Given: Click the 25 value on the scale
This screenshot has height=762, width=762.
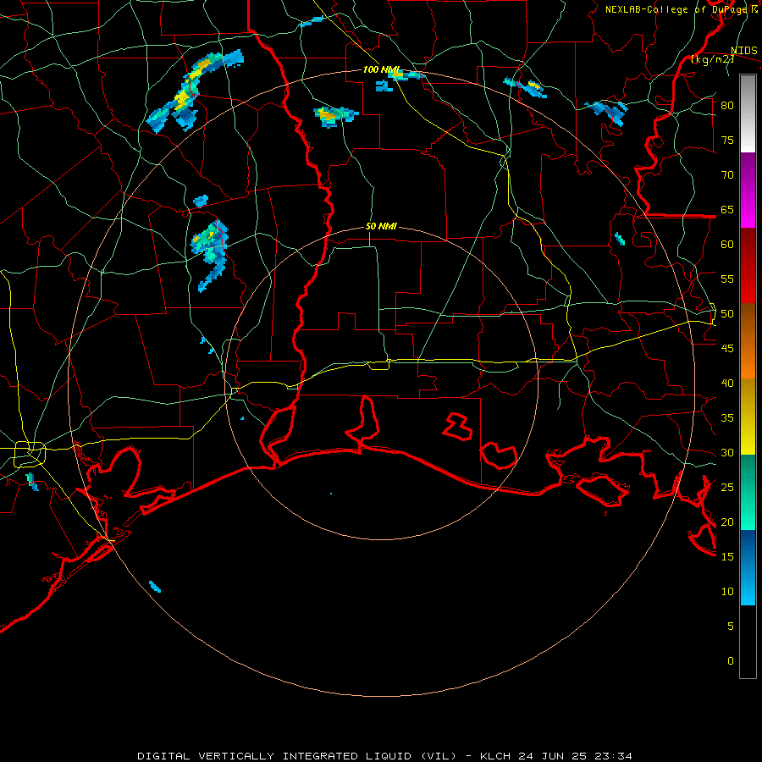Looking at the screenshot, I should (727, 488).
